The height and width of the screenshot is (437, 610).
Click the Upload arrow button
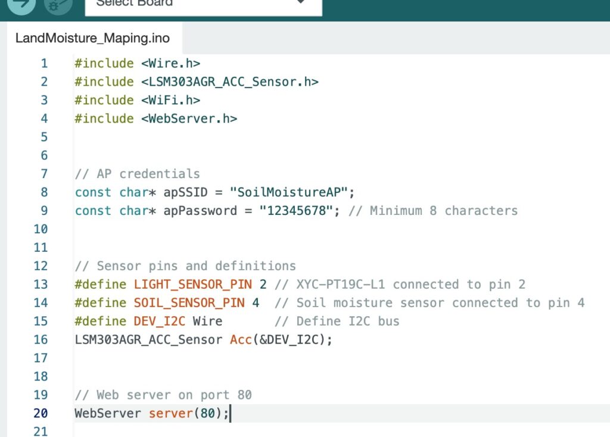[22, 4]
